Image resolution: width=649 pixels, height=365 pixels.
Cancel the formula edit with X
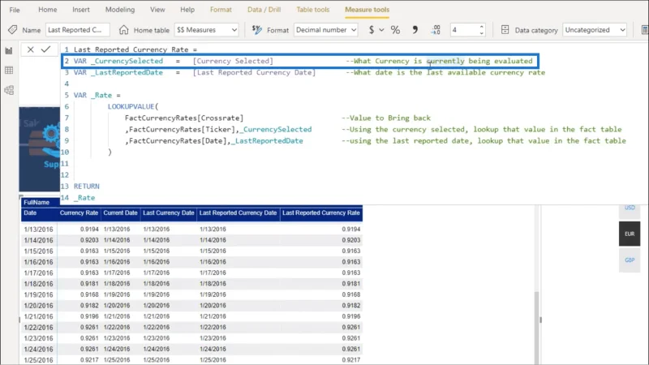[x=30, y=49]
